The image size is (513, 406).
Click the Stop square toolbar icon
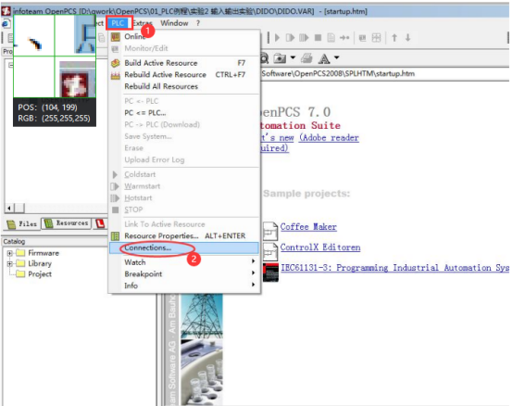[x=318, y=38]
